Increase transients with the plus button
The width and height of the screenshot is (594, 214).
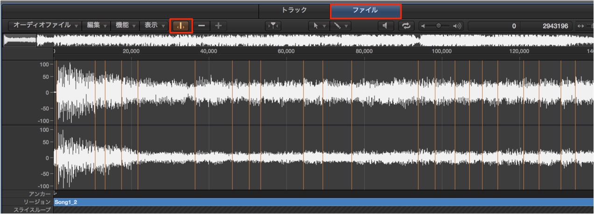(x=218, y=26)
